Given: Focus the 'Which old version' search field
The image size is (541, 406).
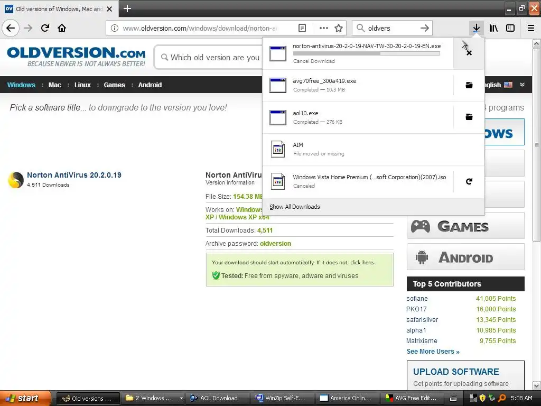Looking at the screenshot, I should click(x=209, y=57).
